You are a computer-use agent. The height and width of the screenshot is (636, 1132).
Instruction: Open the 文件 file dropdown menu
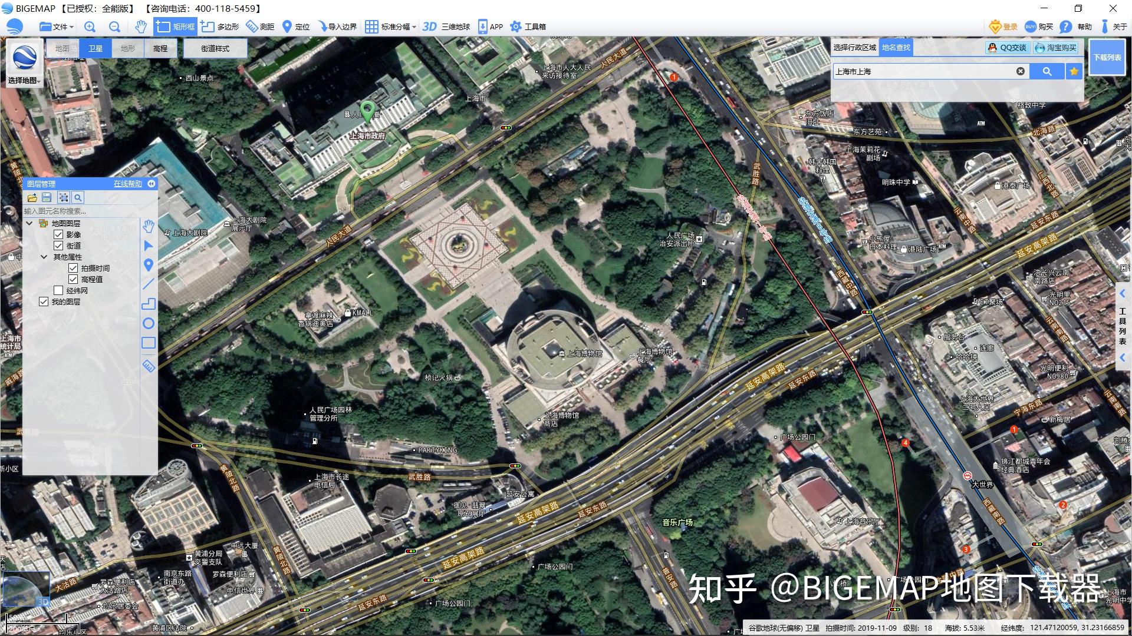point(56,26)
